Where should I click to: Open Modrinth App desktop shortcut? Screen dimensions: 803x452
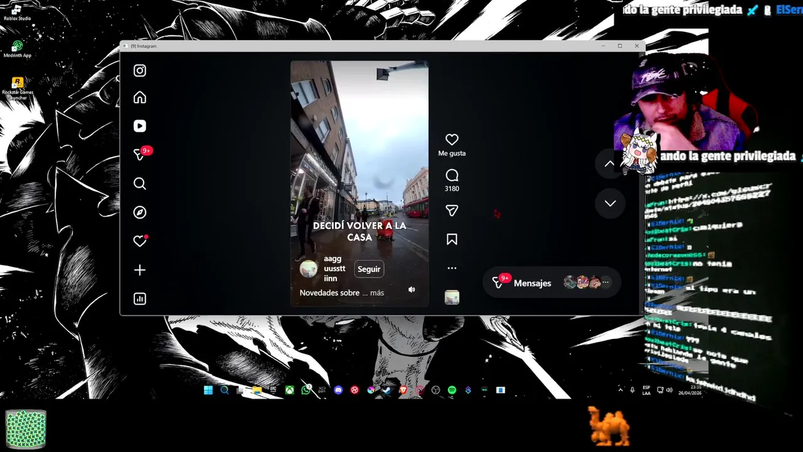pos(17,49)
